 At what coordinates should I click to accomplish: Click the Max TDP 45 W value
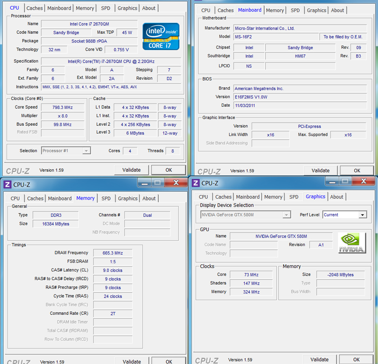[127, 32]
